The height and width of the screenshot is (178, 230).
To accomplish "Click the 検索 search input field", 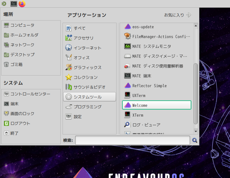I will (132, 140).
